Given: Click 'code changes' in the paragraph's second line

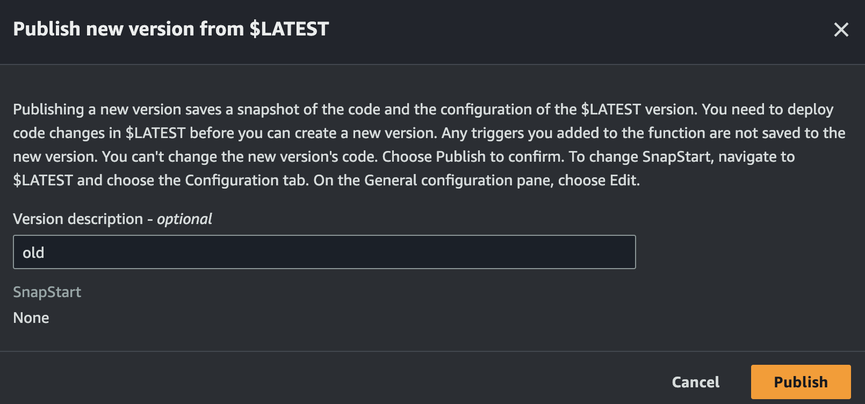Looking at the screenshot, I should (x=59, y=133).
